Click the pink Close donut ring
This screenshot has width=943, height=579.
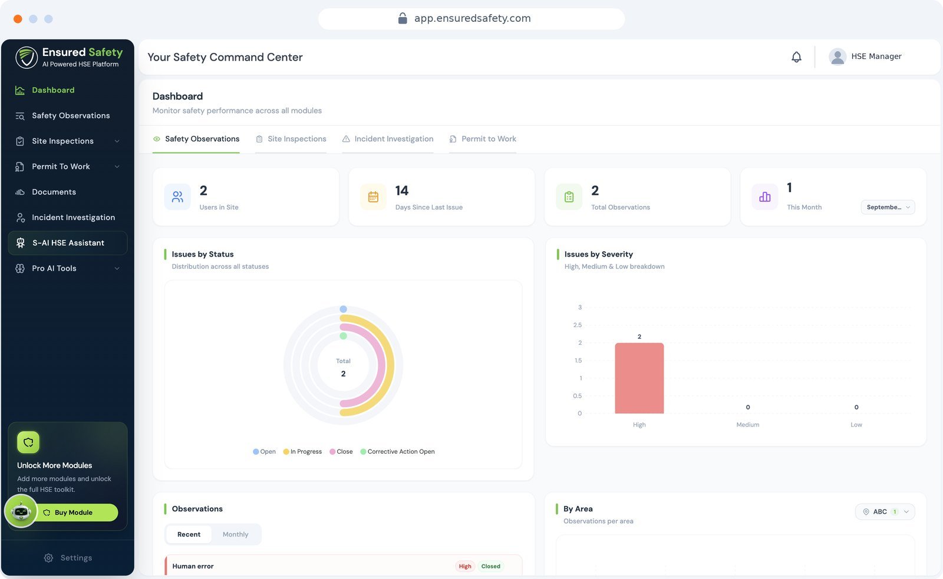(x=381, y=366)
